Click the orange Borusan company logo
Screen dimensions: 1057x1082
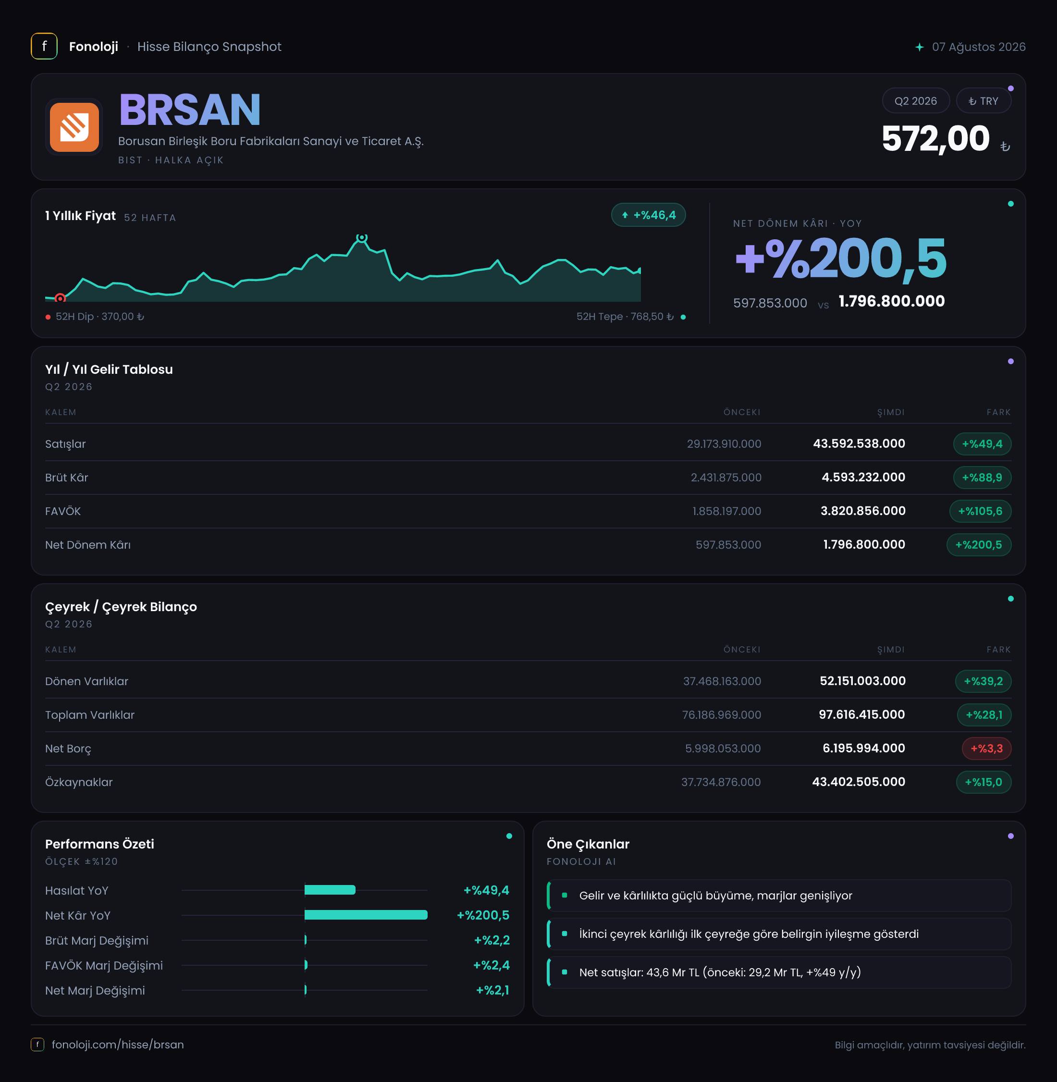[x=74, y=127]
